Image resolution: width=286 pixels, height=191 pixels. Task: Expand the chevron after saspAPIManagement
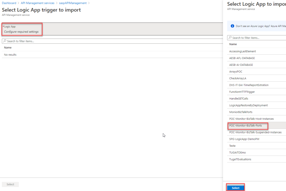[x=89, y=3]
